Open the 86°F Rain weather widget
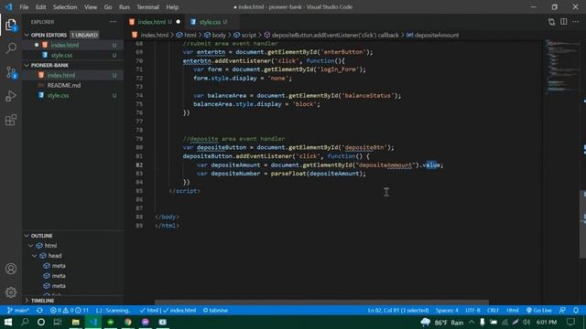The width and height of the screenshot is (586, 329). point(441,322)
